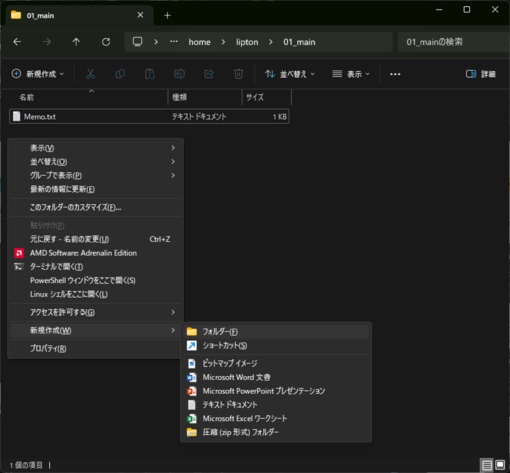Create a 圧縮 (zip 形式) フォルダー

coord(276,432)
